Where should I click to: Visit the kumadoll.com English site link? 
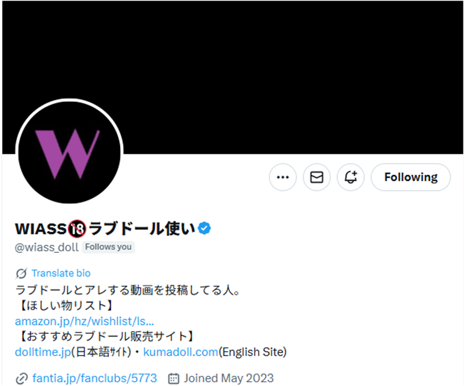click(x=181, y=352)
